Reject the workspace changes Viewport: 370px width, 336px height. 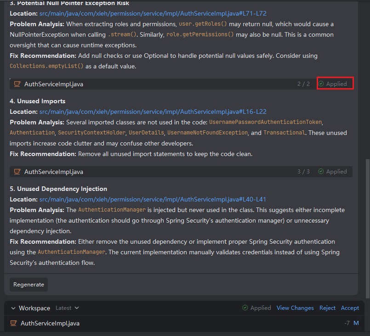pyautogui.click(x=327, y=308)
